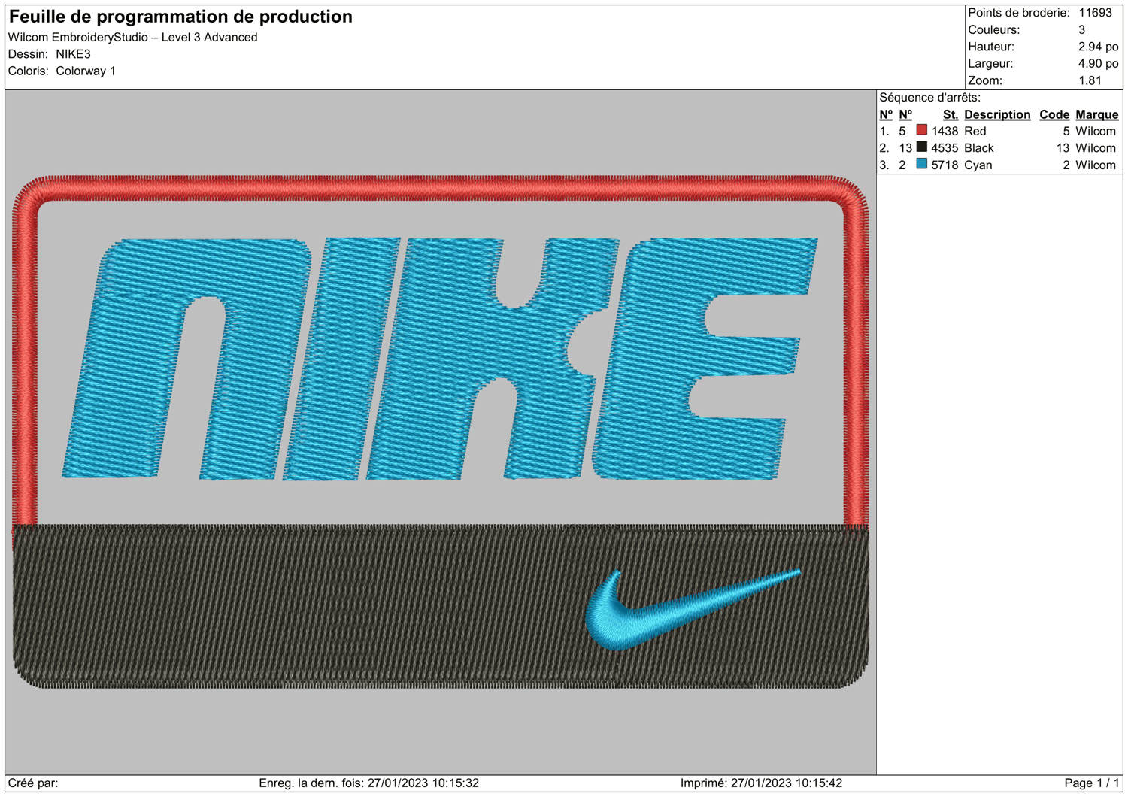
Task: Click the 'Hauteur:' label
Action: pyautogui.click(x=990, y=47)
